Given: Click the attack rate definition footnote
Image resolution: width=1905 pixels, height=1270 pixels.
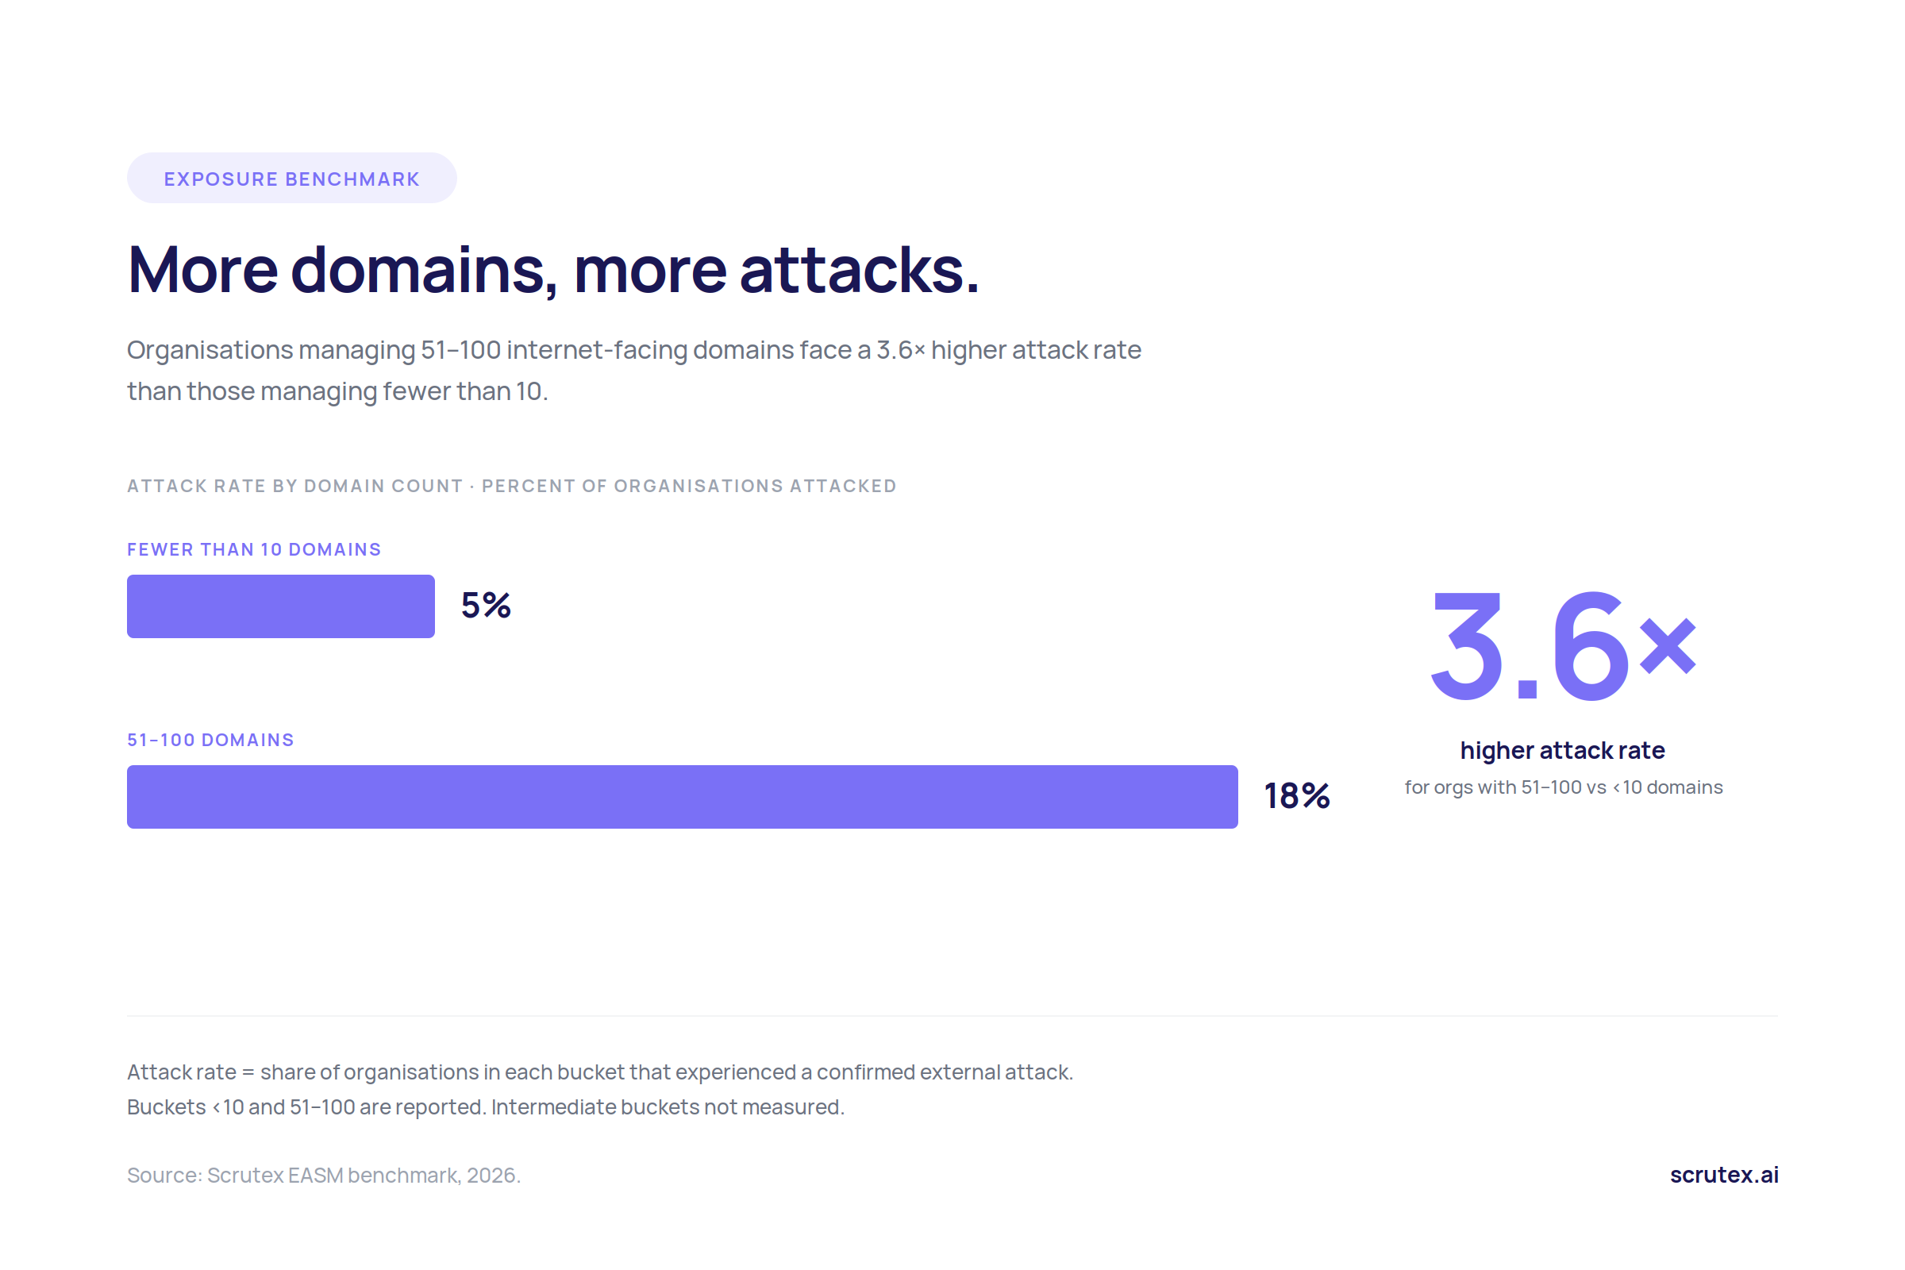Looking at the screenshot, I should (600, 1072).
